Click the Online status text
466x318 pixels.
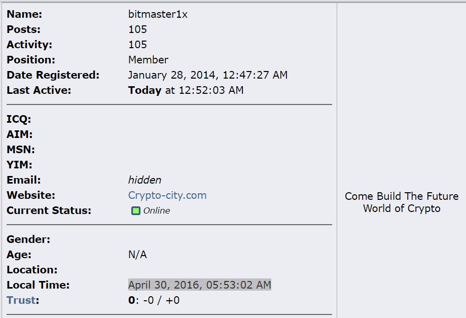click(157, 210)
